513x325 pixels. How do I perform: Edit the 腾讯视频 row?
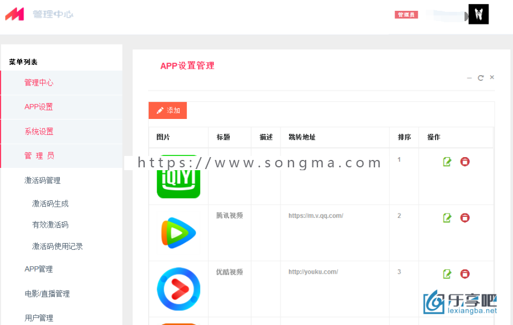(447, 217)
